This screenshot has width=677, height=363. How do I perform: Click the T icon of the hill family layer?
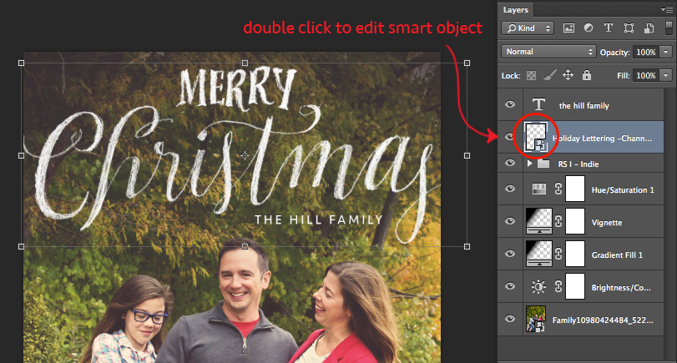(538, 104)
